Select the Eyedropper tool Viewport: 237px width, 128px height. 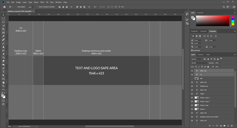pos(3,36)
